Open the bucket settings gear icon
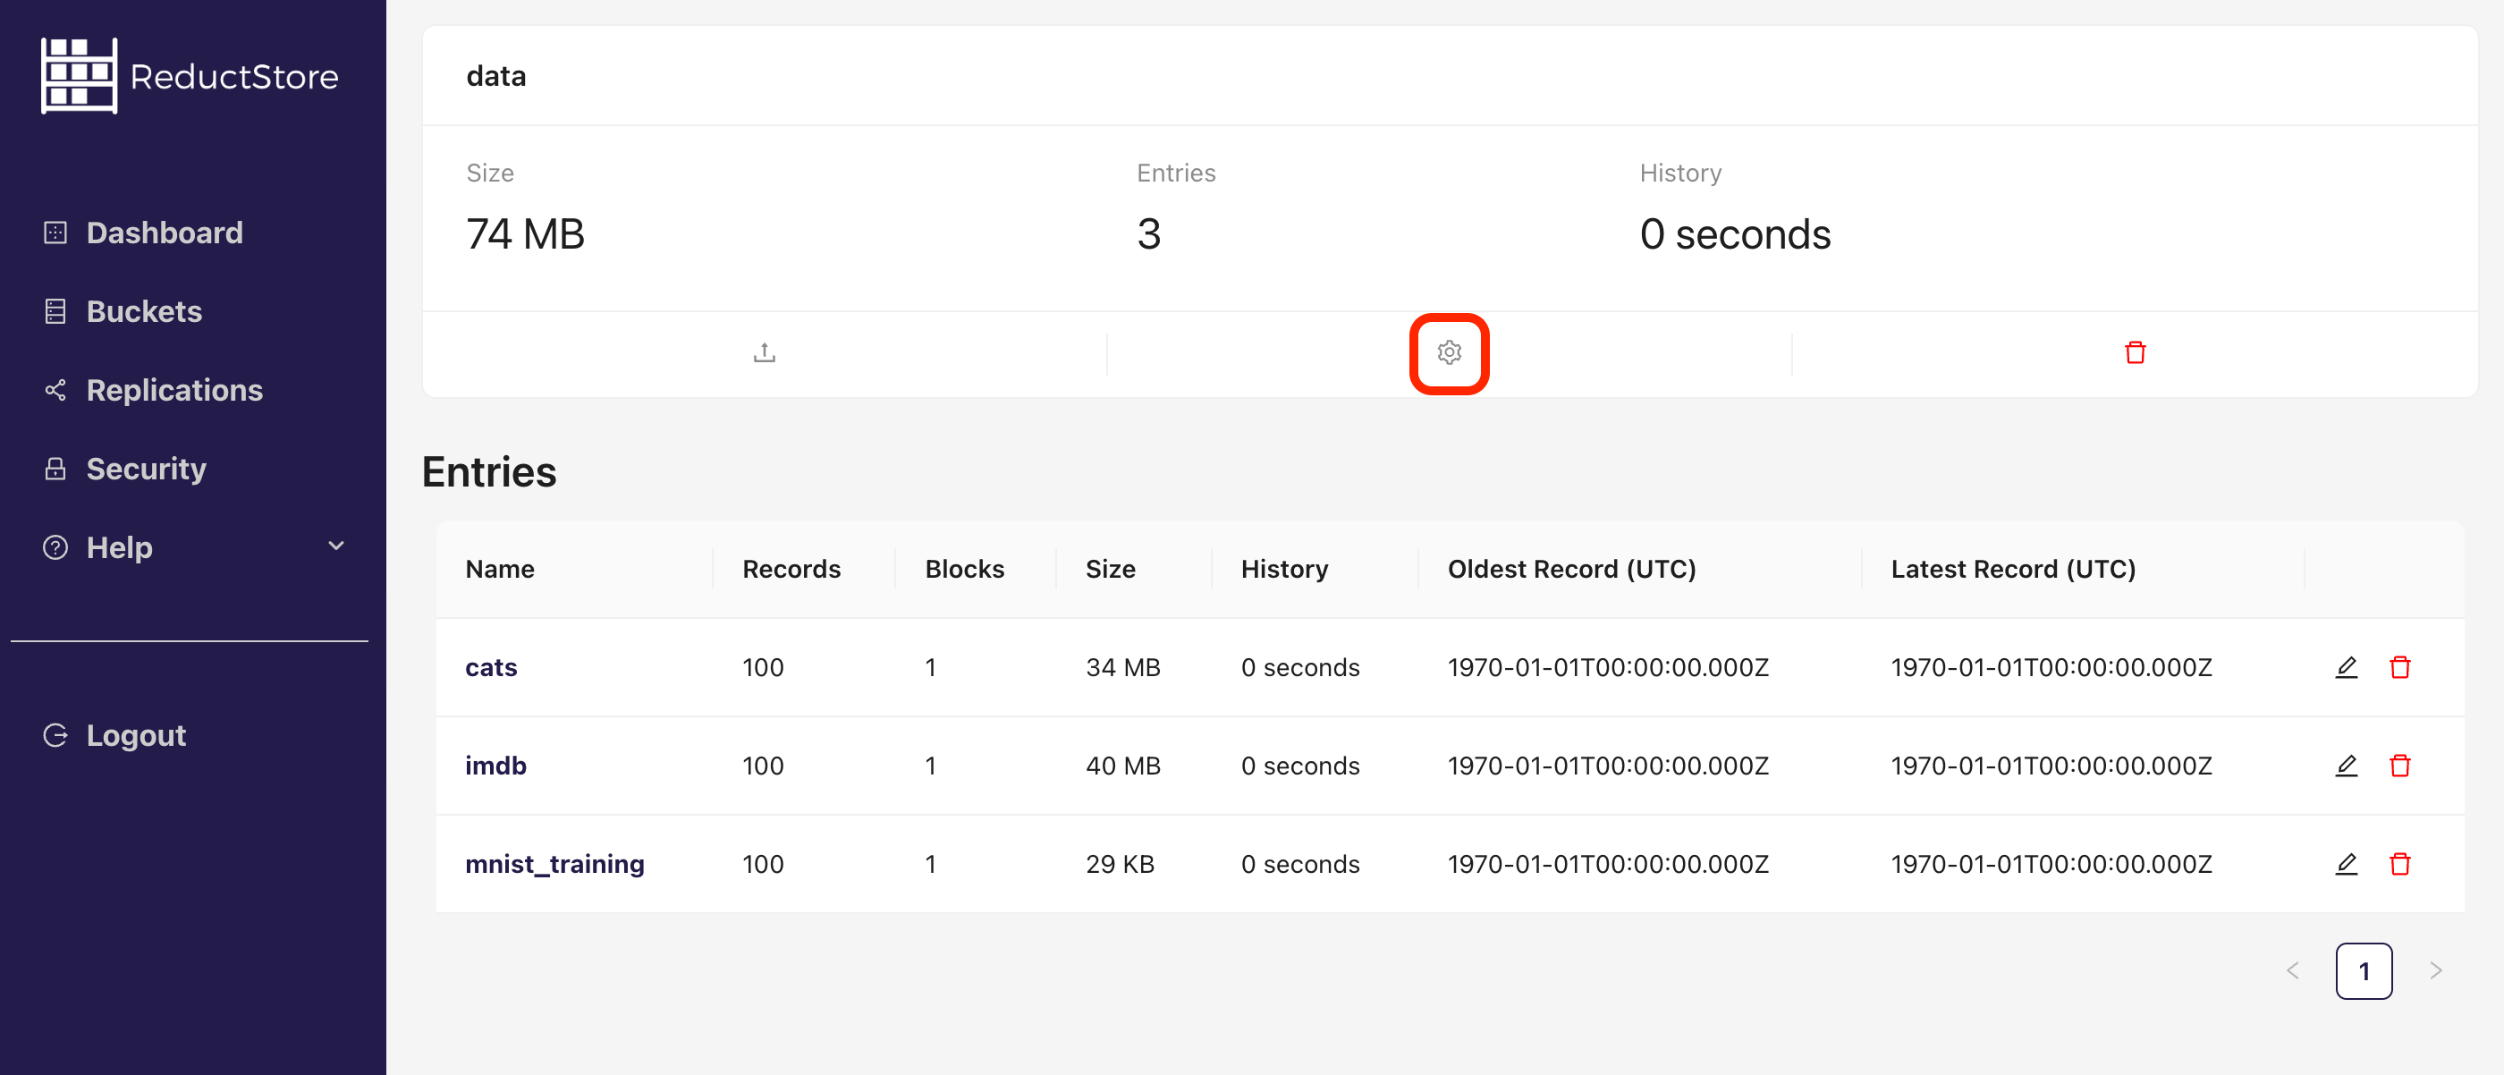 point(1450,353)
